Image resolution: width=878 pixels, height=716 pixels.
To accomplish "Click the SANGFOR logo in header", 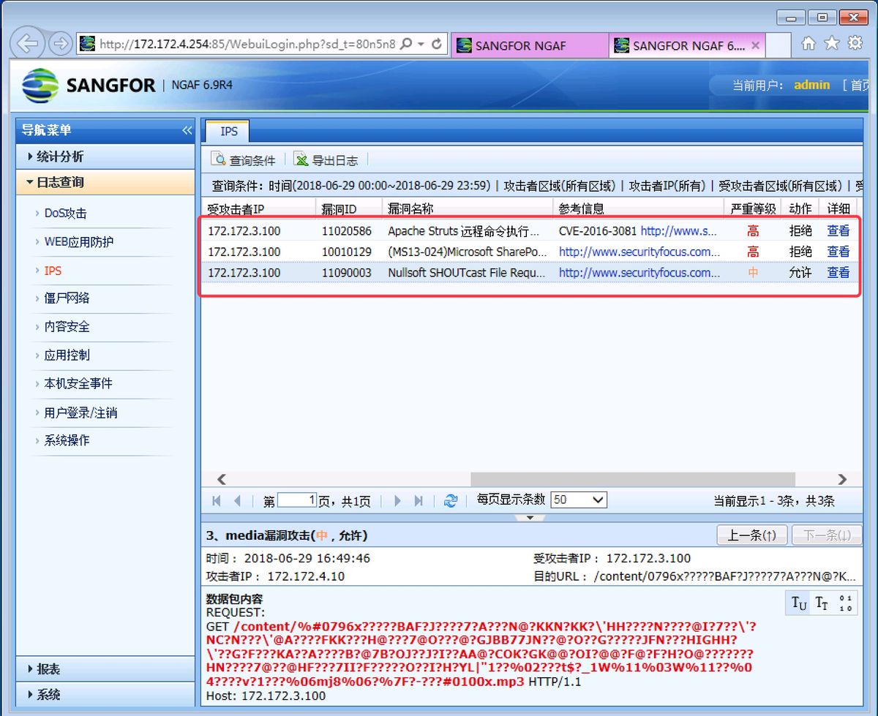I will (88, 86).
